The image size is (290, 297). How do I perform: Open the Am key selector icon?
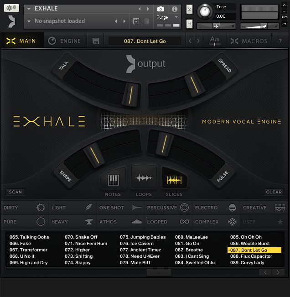215,41
